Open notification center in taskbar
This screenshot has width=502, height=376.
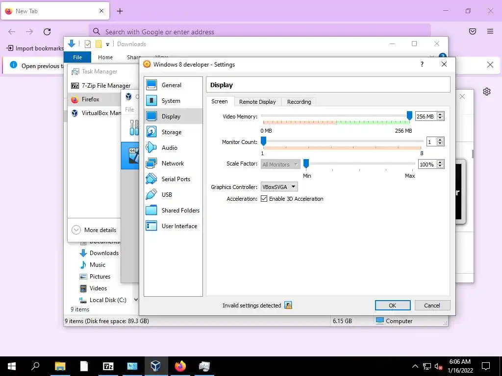pos(486,366)
